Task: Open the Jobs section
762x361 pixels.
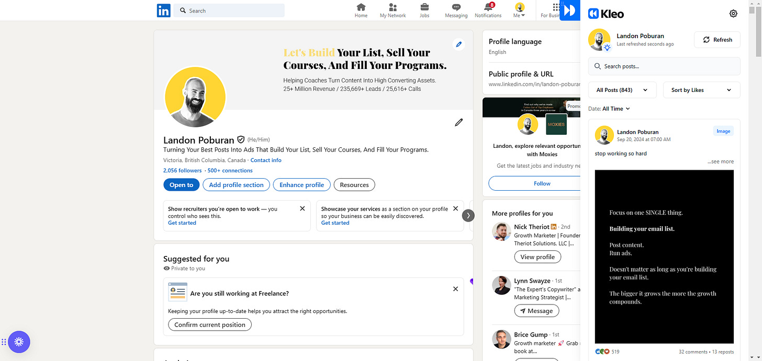Action: coord(424,10)
